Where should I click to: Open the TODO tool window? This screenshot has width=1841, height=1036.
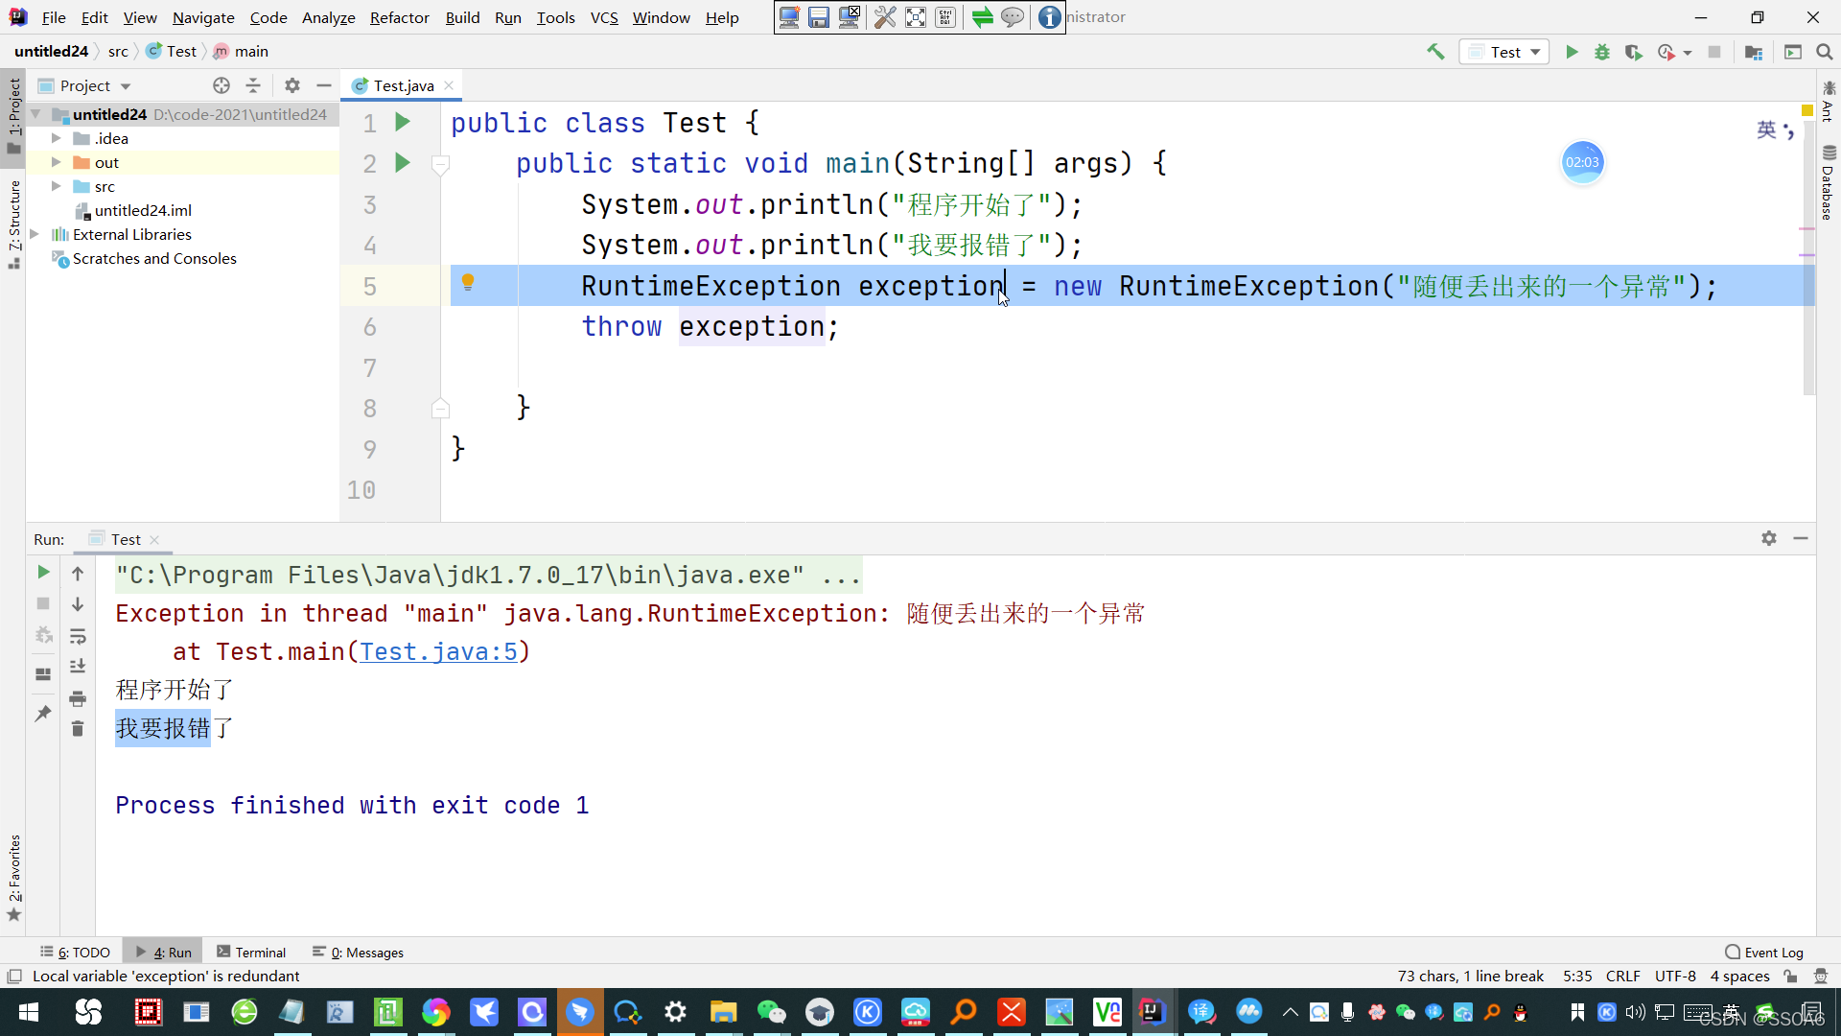pyautogui.click(x=75, y=952)
